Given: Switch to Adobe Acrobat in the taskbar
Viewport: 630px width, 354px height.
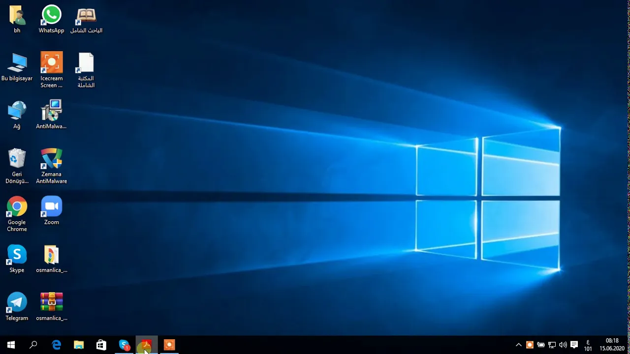Looking at the screenshot, I should [147, 345].
